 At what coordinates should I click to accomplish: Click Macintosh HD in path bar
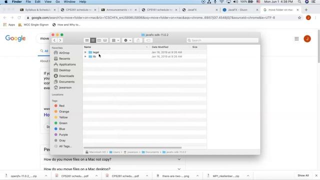tap(96, 152)
